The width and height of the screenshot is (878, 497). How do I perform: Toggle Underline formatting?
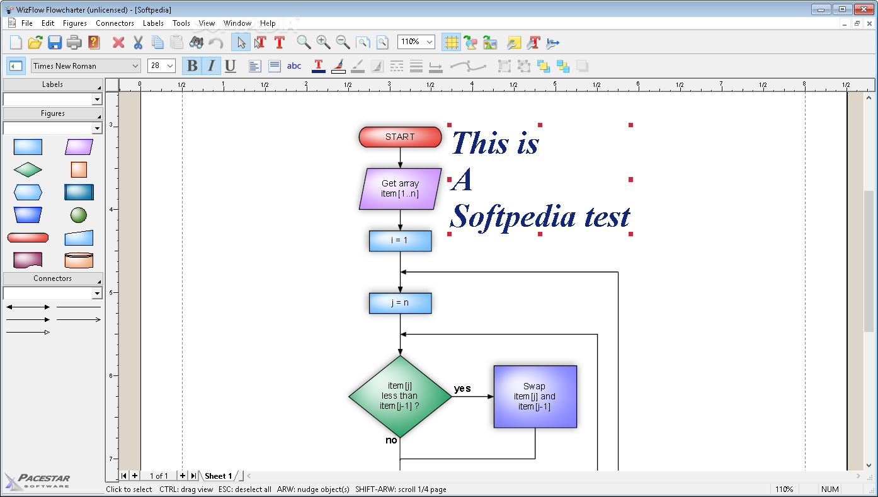tap(231, 66)
